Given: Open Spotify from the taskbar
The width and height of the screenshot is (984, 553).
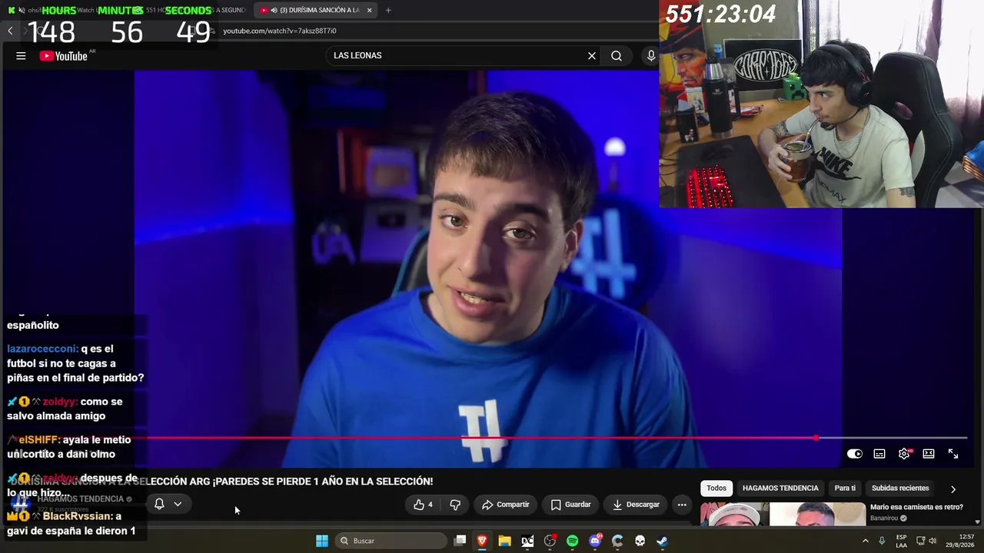Looking at the screenshot, I should pos(572,541).
